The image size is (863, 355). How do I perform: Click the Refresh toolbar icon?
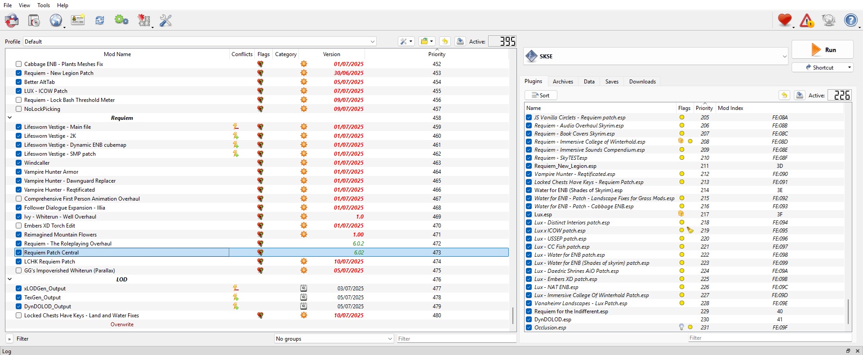pos(100,20)
